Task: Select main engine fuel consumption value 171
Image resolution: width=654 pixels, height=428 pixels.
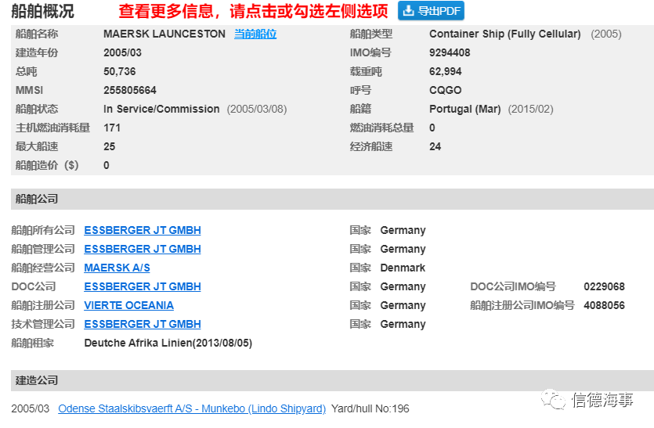Action: (112, 128)
